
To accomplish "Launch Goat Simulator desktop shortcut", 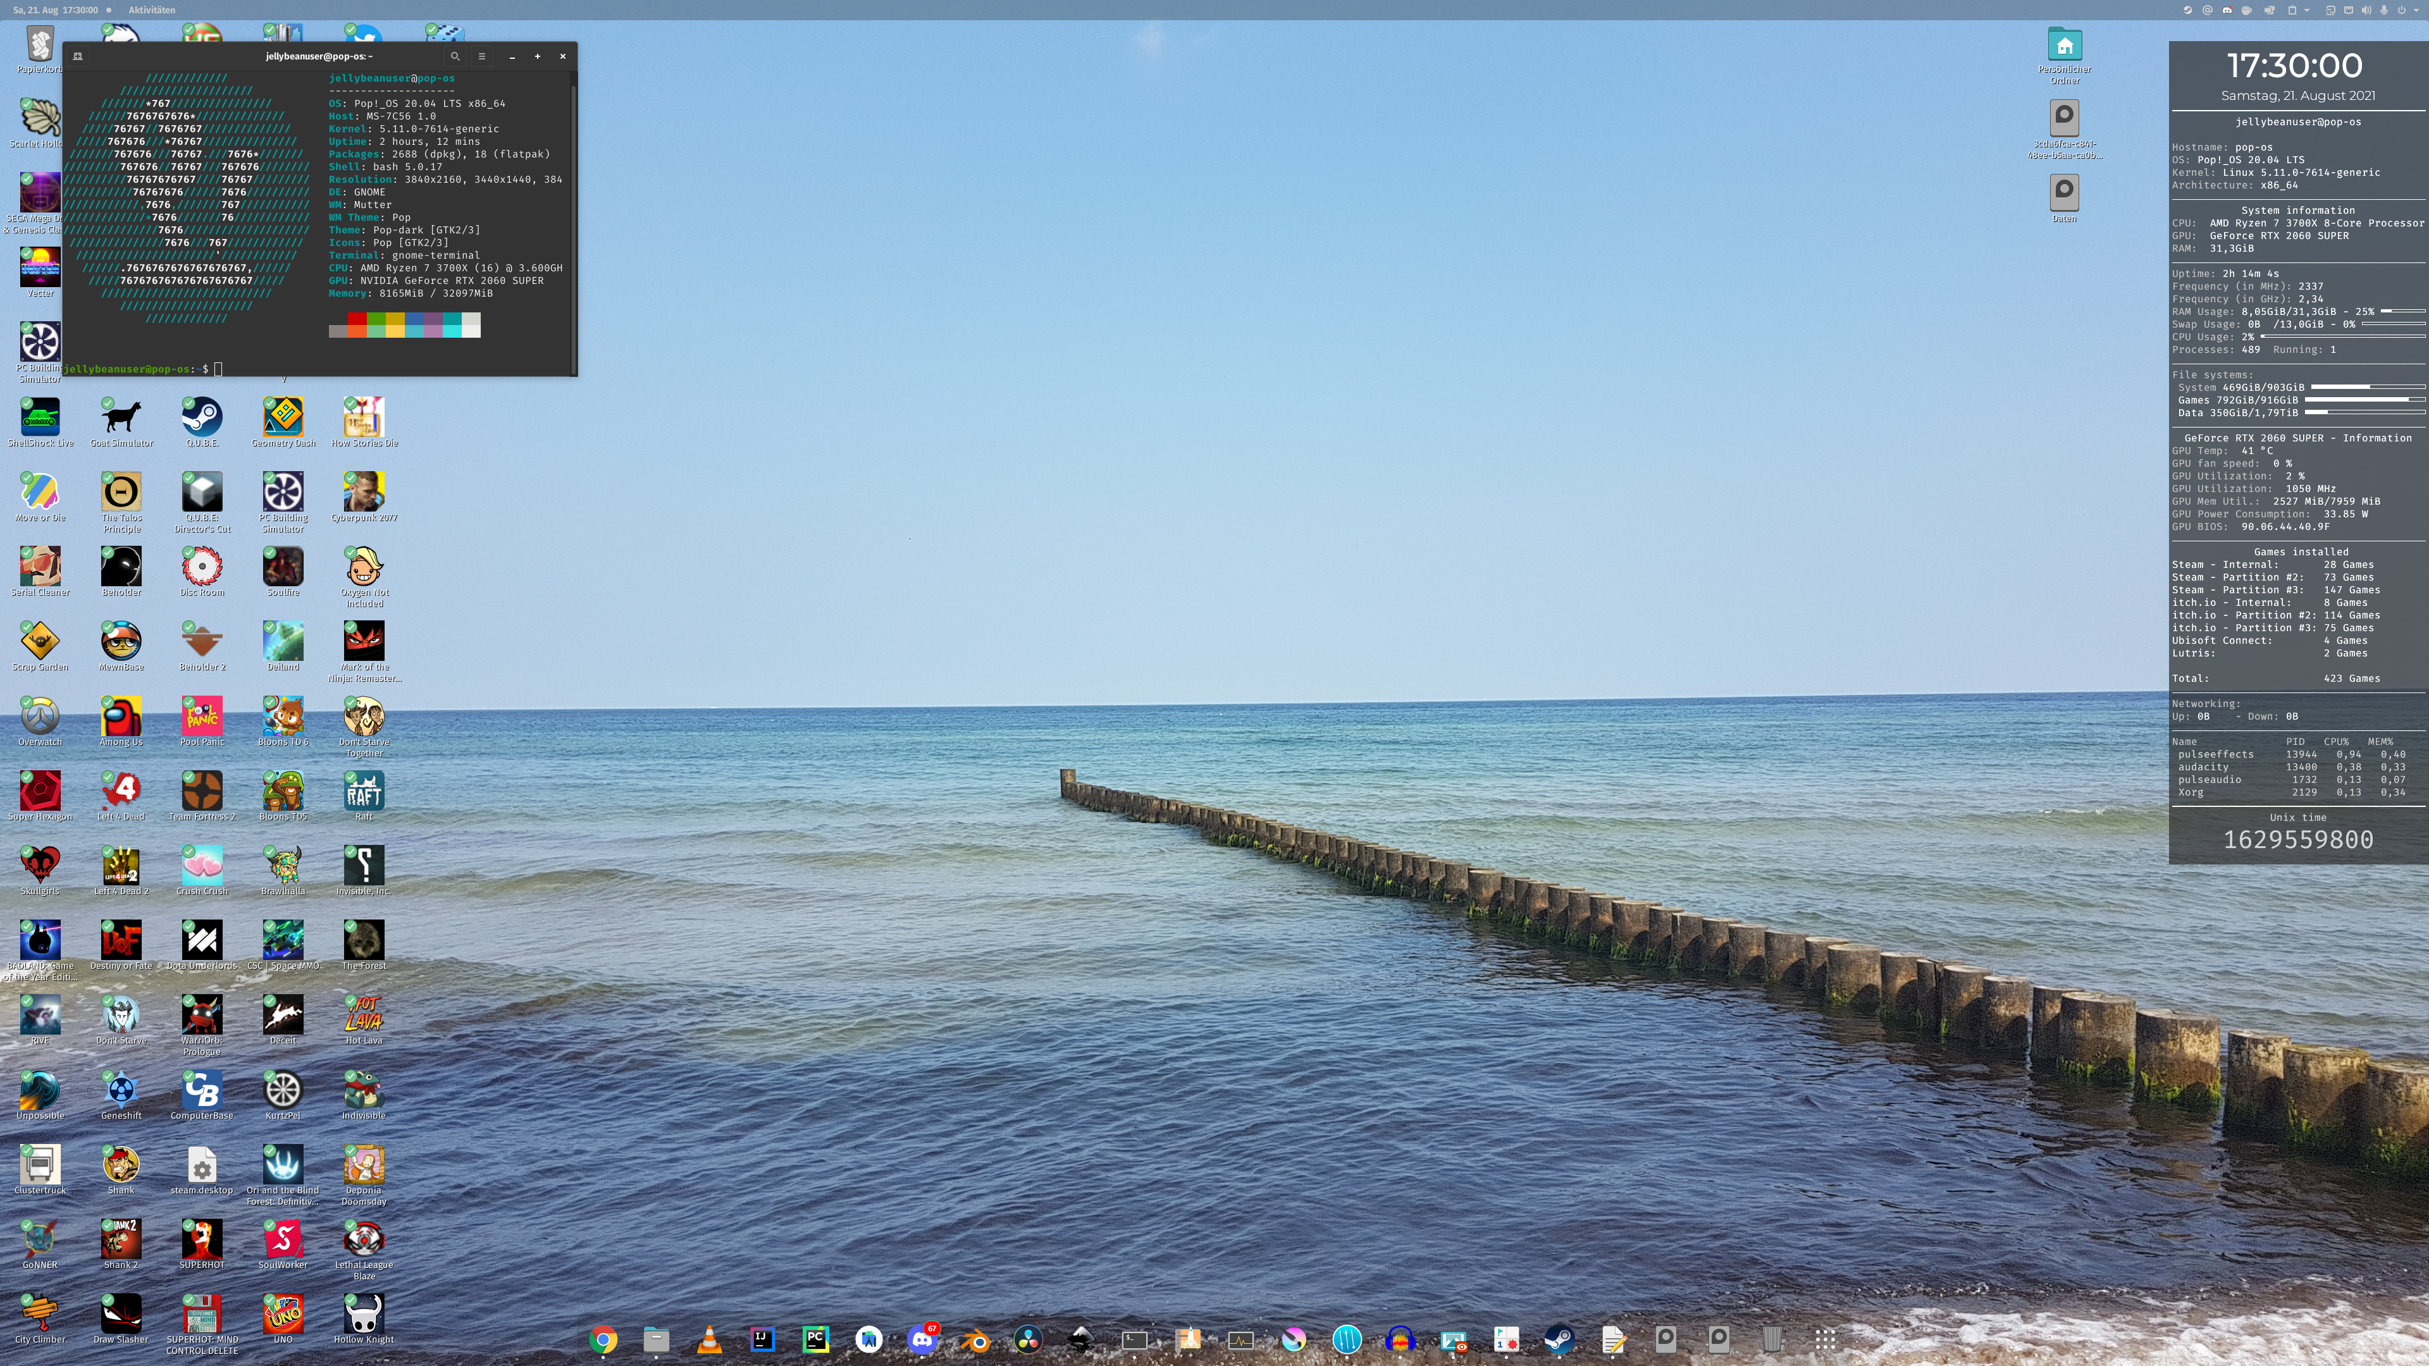I will 121,422.
